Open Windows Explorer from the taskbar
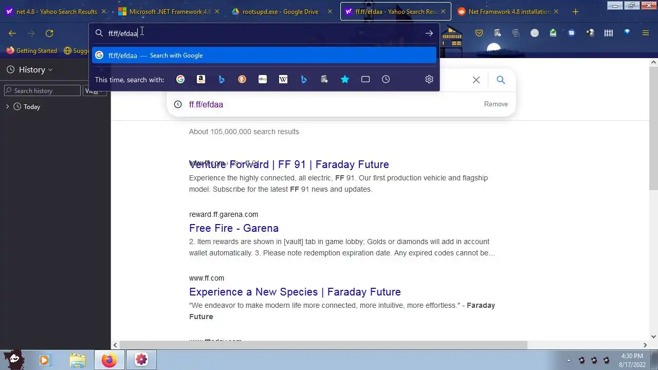Viewport: 658px width, 370px height. click(x=77, y=360)
